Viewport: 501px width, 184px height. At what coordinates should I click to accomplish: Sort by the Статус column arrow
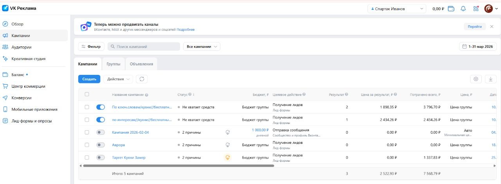point(194,95)
